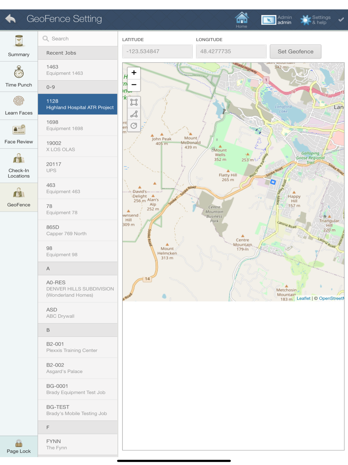Image resolution: width=348 pixels, height=465 pixels.
Task: Click Mount McDonald label on map
Action: click(190, 143)
